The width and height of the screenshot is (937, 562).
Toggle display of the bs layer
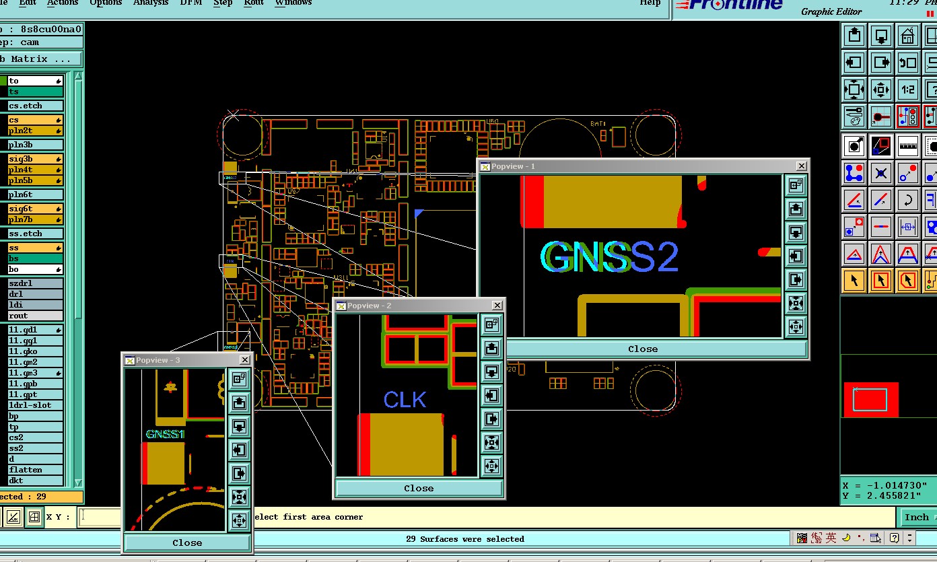coord(36,258)
